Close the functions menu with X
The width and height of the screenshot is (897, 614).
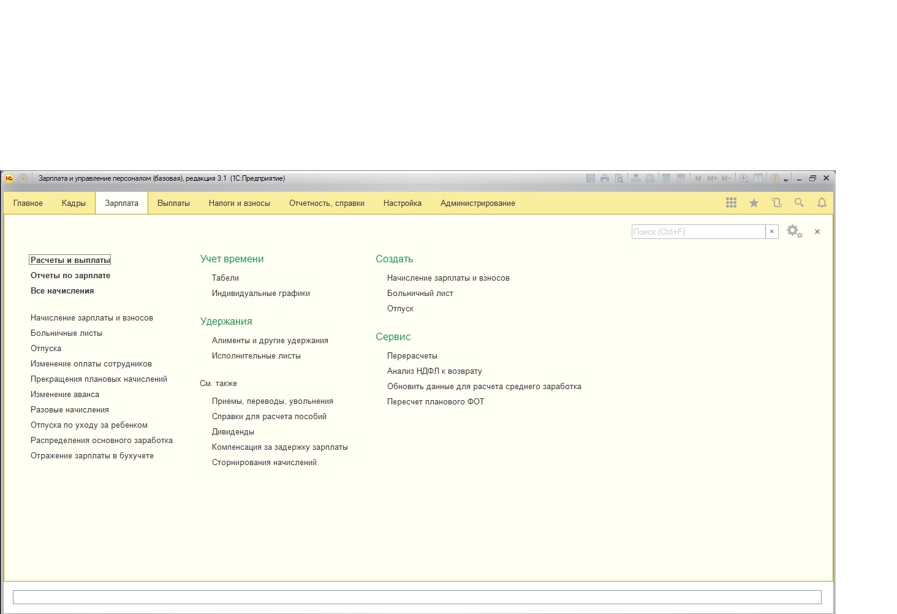817,232
